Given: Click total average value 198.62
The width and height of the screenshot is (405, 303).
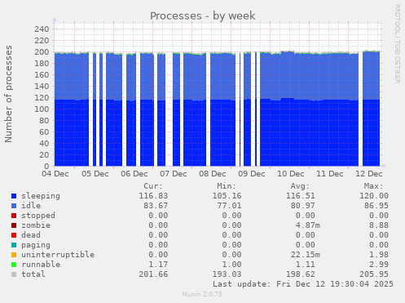Looking at the screenshot, I should coord(301,274).
